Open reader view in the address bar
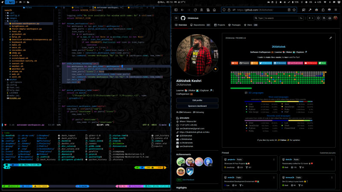 [x=289, y=10]
